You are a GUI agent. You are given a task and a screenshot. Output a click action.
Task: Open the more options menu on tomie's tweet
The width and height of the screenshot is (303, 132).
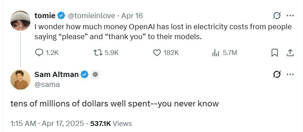tap(290, 15)
